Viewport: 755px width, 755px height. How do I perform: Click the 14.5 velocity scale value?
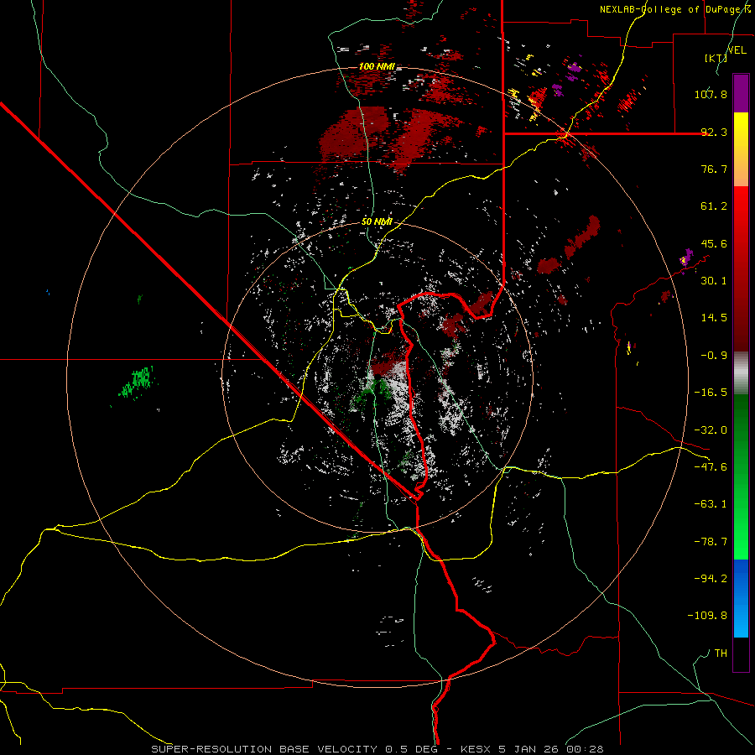(714, 318)
